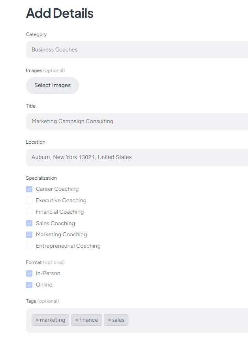Image resolution: width=248 pixels, height=338 pixels.
Task: Disable the Online format checkbox
Action: (29, 285)
